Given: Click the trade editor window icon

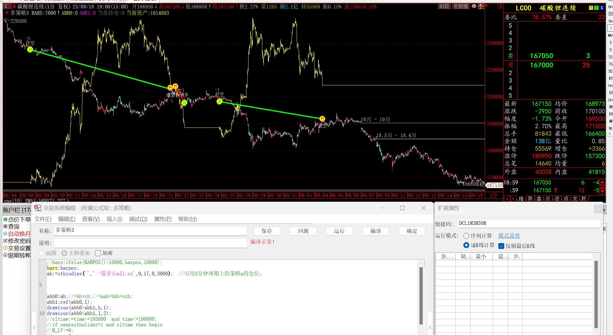Looking at the screenshot, I should click(38, 208).
